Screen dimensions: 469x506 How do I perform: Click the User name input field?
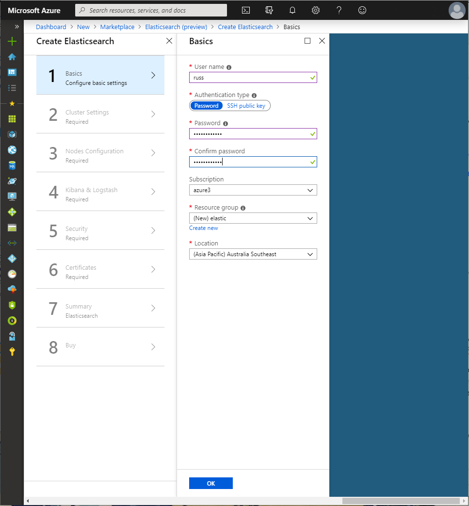coord(253,77)
